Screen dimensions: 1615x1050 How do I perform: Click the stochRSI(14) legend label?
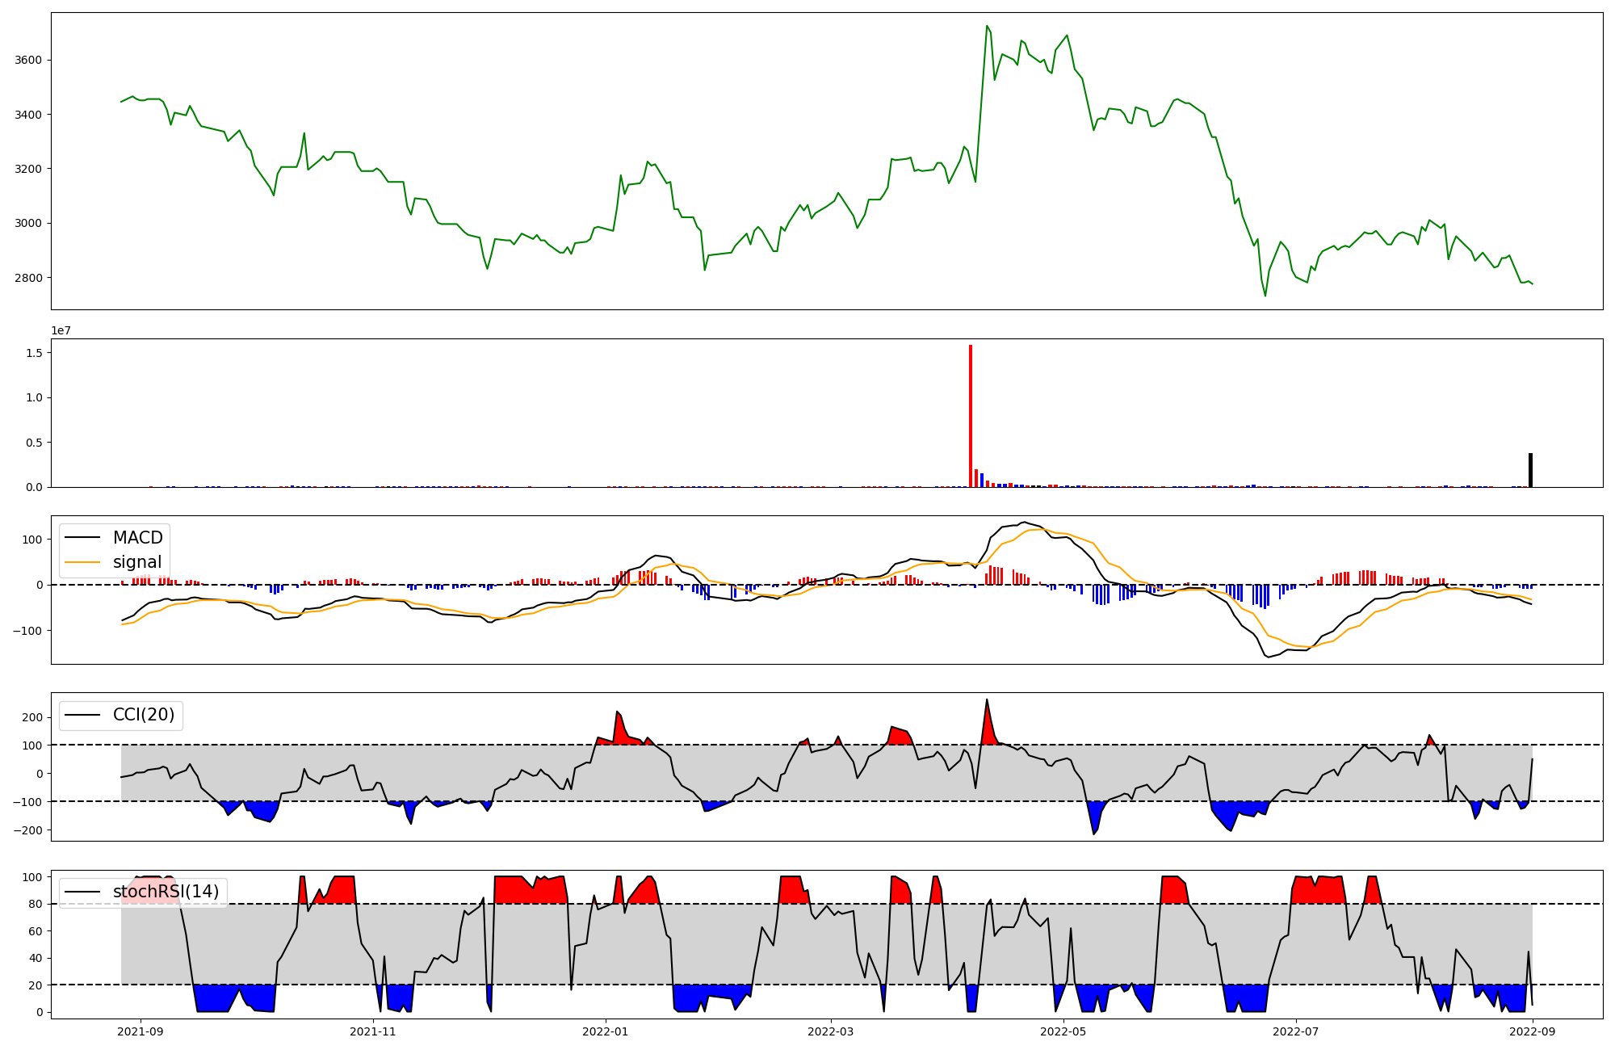(x=166, y=892)
